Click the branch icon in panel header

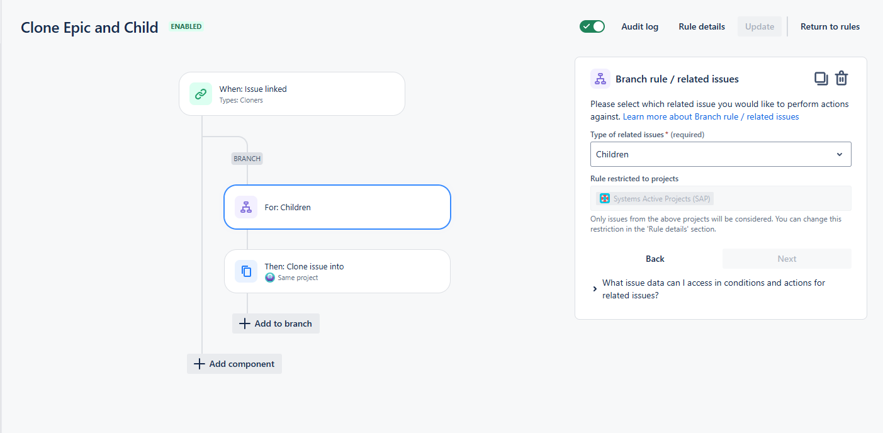tap(600, 79)
